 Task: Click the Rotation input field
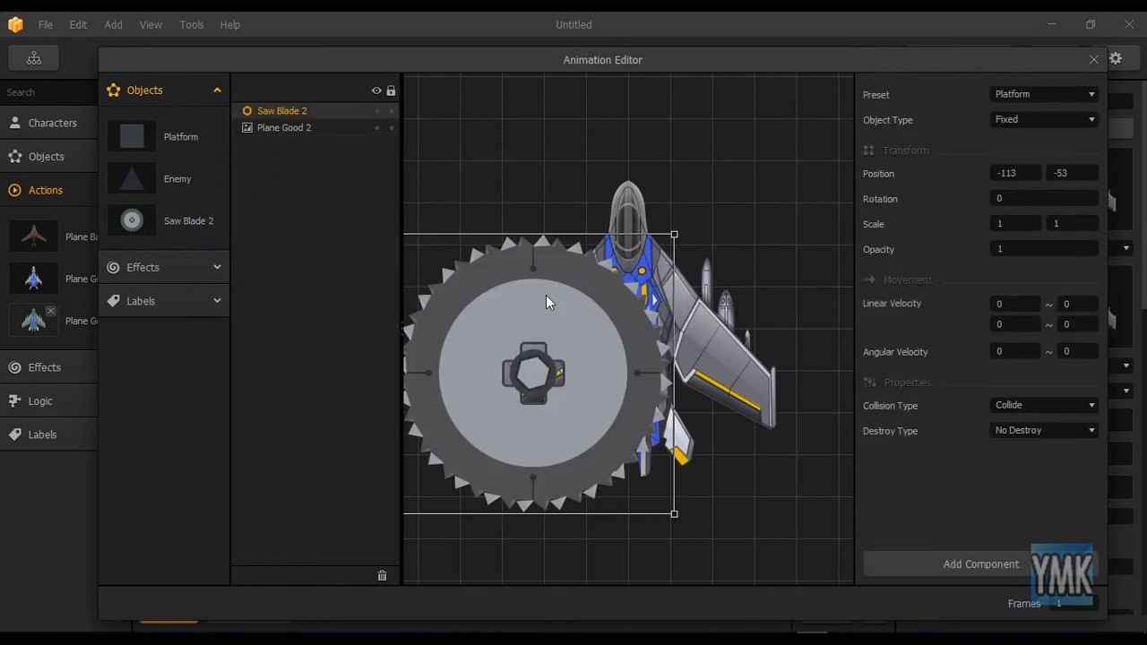point(1044,198)
